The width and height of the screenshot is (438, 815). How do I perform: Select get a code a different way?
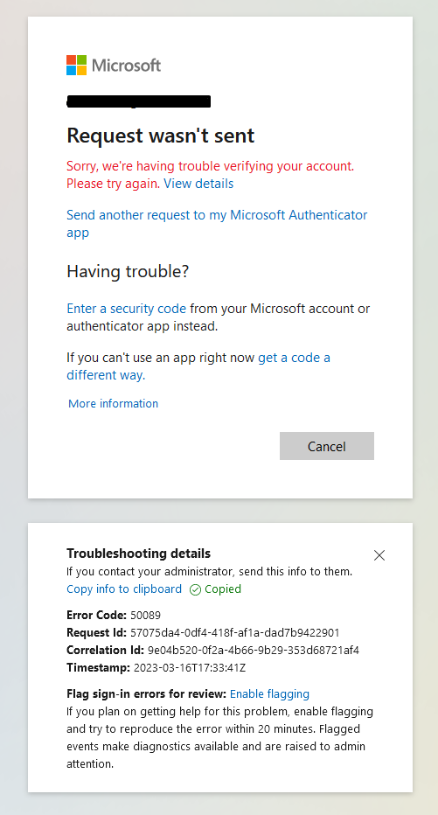pos(198,366)
